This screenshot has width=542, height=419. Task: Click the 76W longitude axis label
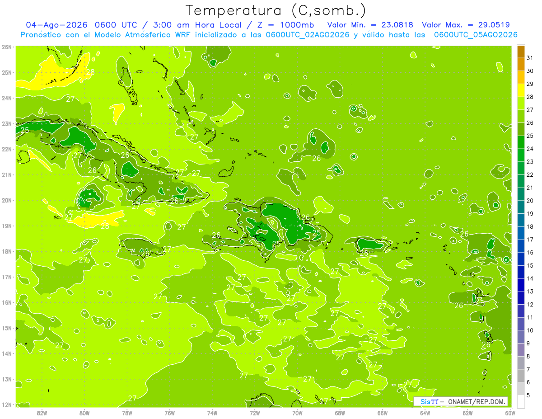(169, 413)
